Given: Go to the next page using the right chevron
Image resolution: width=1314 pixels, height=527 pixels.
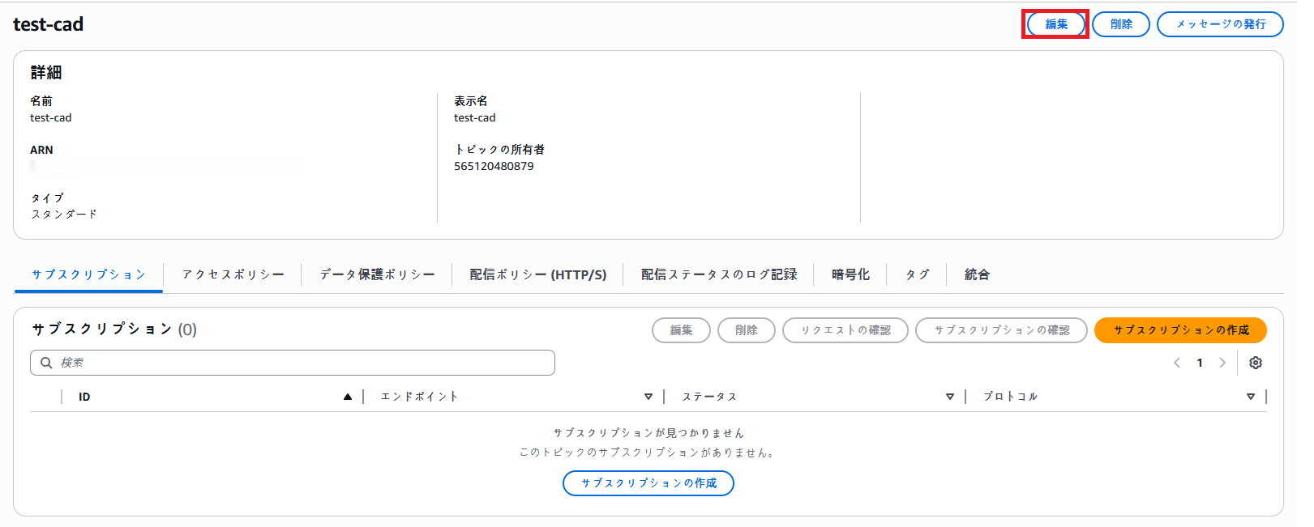Looking at the screenshot, I should (1222, 363).
